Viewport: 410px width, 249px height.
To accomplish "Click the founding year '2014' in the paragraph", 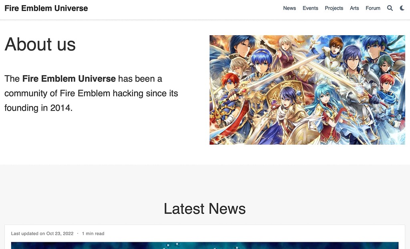I will [60, 108].
